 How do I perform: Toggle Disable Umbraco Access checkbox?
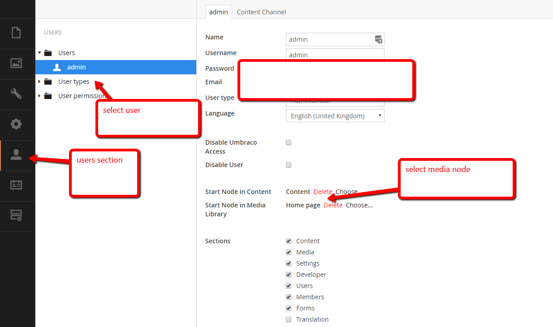(289, 142)
